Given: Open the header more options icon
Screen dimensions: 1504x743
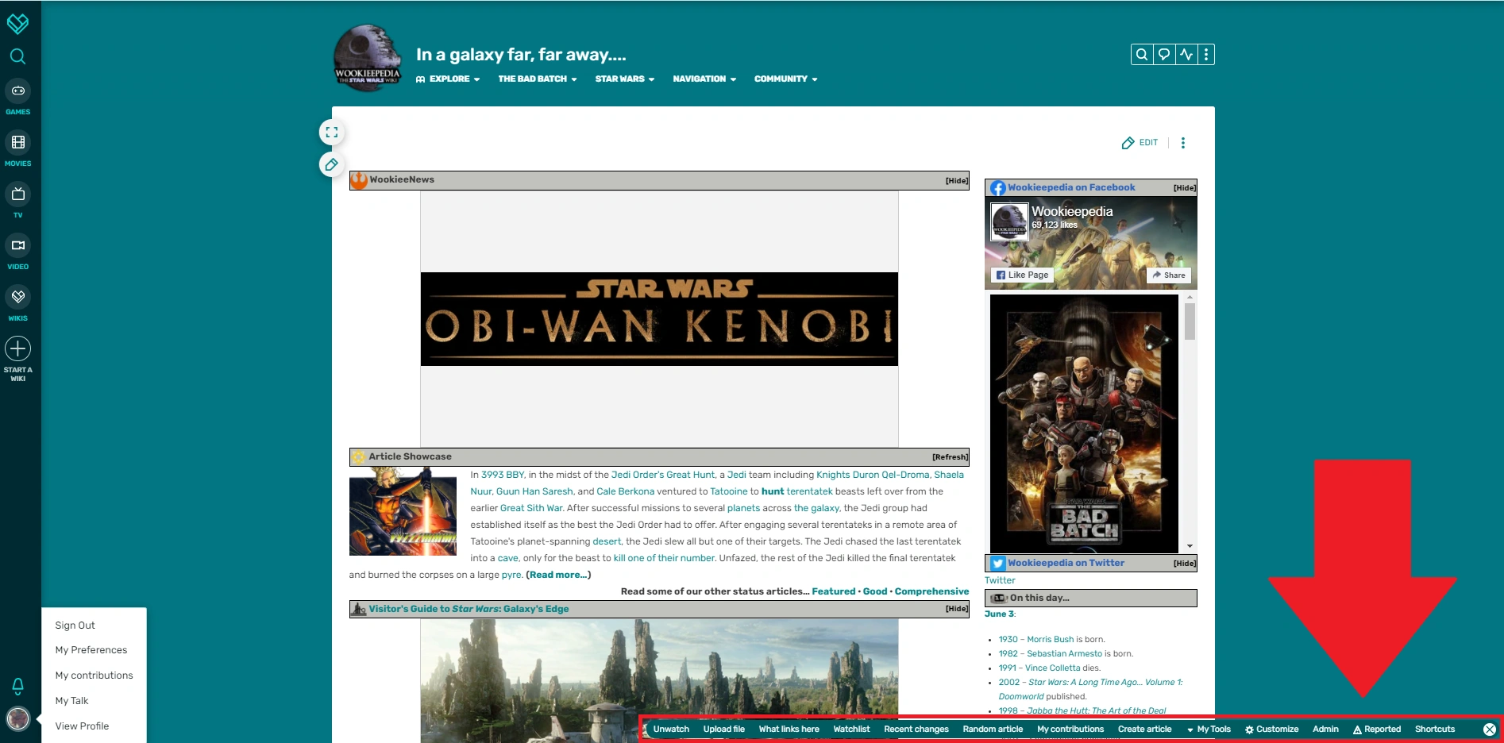Looking at the screenshot, I should [x=1206, y=55].
